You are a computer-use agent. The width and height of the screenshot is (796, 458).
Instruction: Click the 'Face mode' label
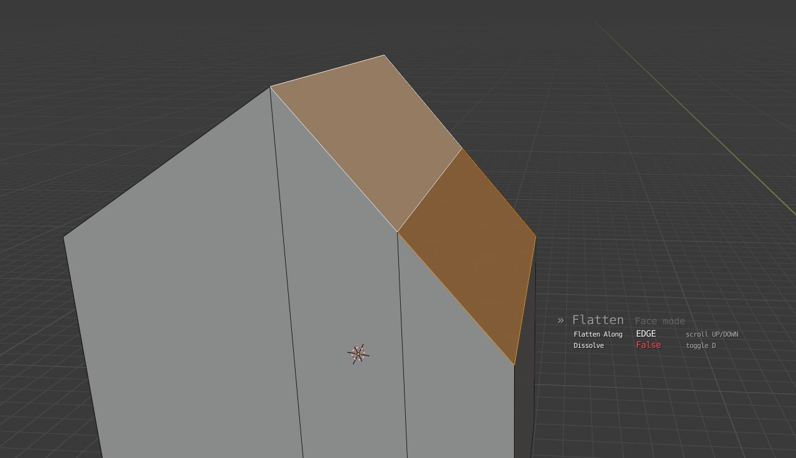pos(660,321)
